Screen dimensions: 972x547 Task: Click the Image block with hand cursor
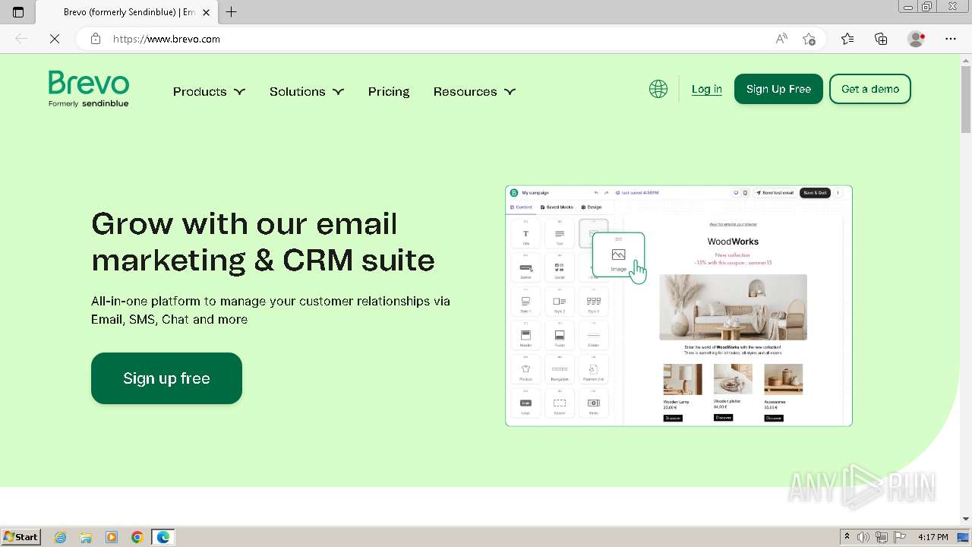click(619, 255)
